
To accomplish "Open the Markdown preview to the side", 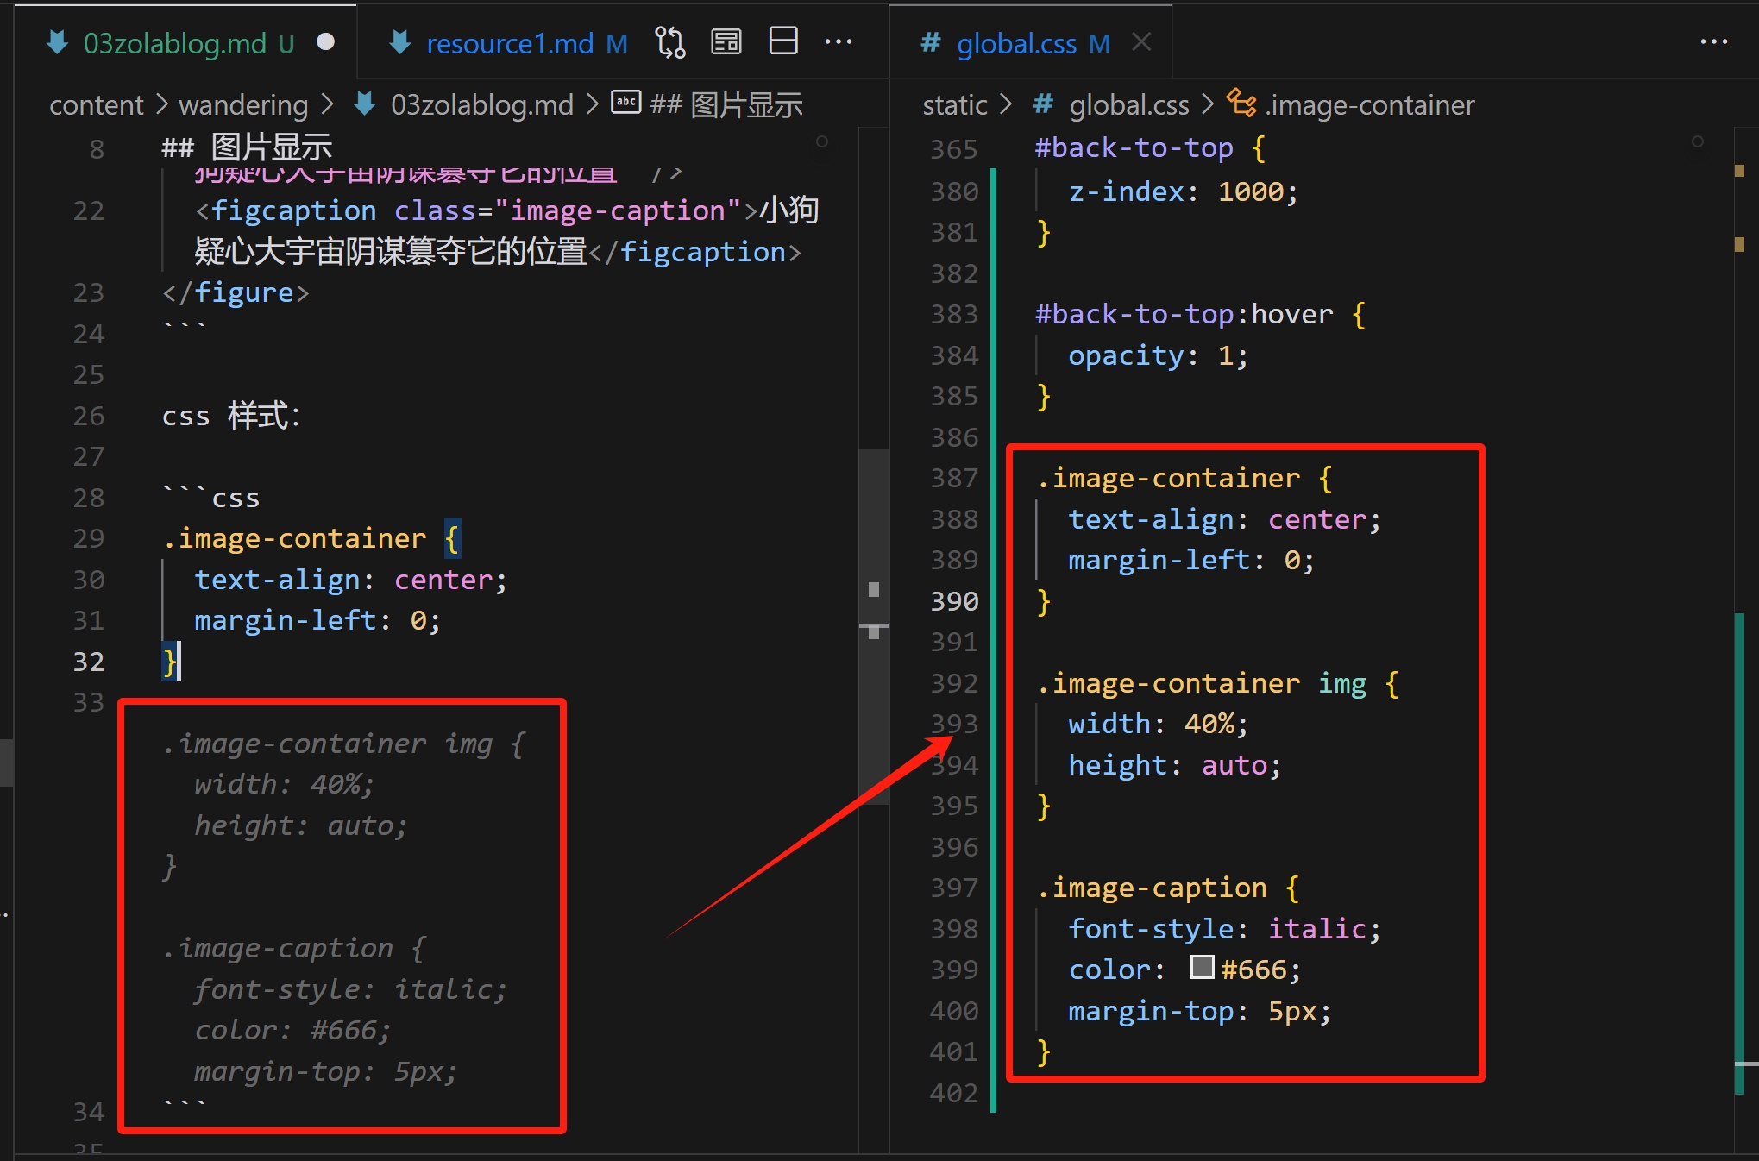I will tap(726, 41).
